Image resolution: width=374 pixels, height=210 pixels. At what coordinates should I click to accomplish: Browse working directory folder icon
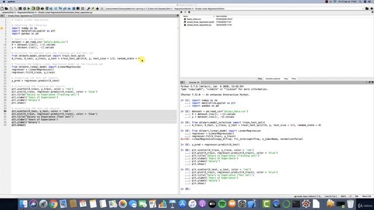coord(367,9)
